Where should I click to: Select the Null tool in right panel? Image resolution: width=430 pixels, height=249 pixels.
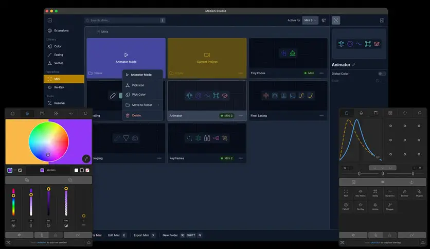[x=346, y=193]
